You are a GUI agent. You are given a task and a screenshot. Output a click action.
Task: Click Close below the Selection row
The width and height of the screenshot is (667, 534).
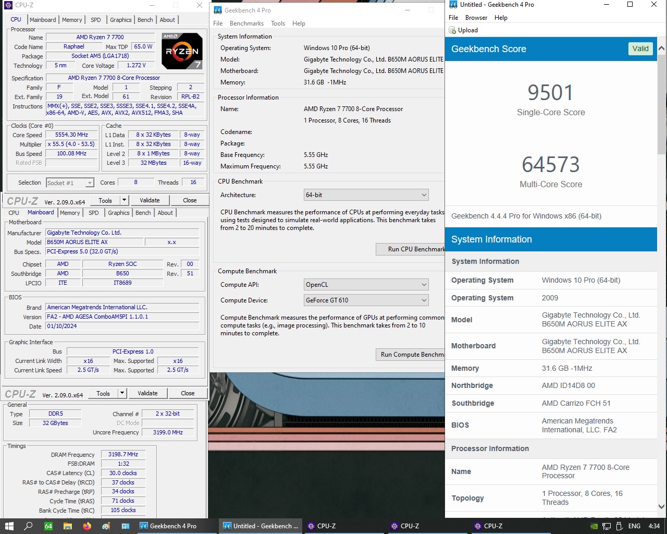click(190, 200)
